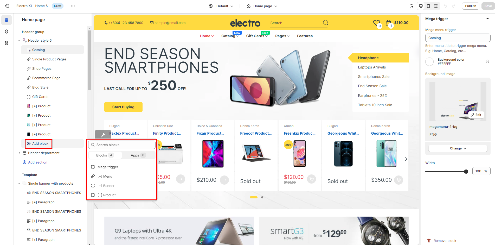This screenshot has width=495, height=245.
Task: Collapse the Header style 6 section
Action: click(x=19, y=40)
